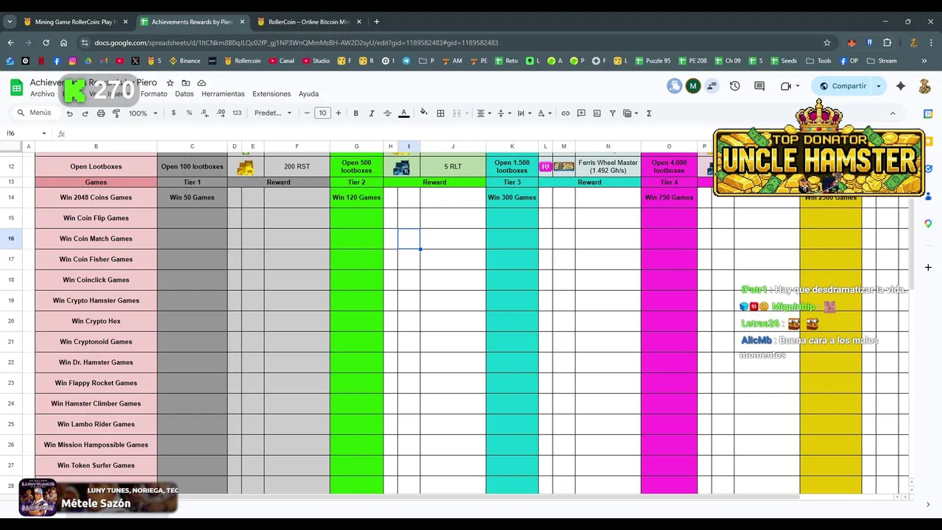942x530 pixels.
Task: Open the vertical align dropdown
Action: (x=503, y=113)
